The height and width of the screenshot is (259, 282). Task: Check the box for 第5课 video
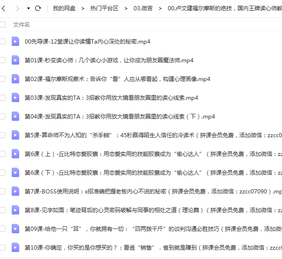(x=2, y=135)
